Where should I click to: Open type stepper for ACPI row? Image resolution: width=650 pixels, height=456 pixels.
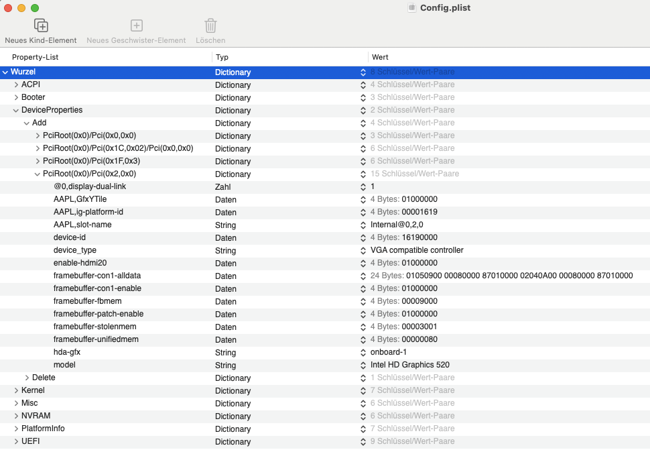click(x=363, y=85)
